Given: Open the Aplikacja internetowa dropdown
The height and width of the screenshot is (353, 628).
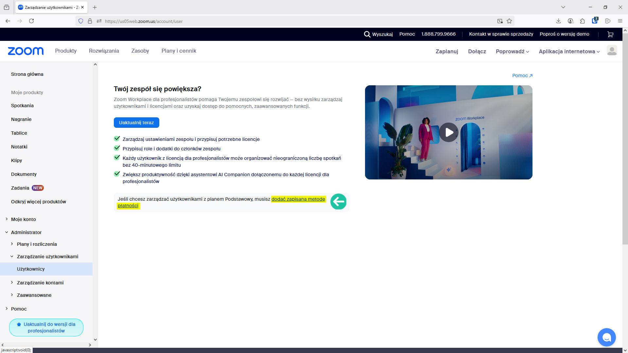Looking at the screenshot, I should (x=569, y=51).
